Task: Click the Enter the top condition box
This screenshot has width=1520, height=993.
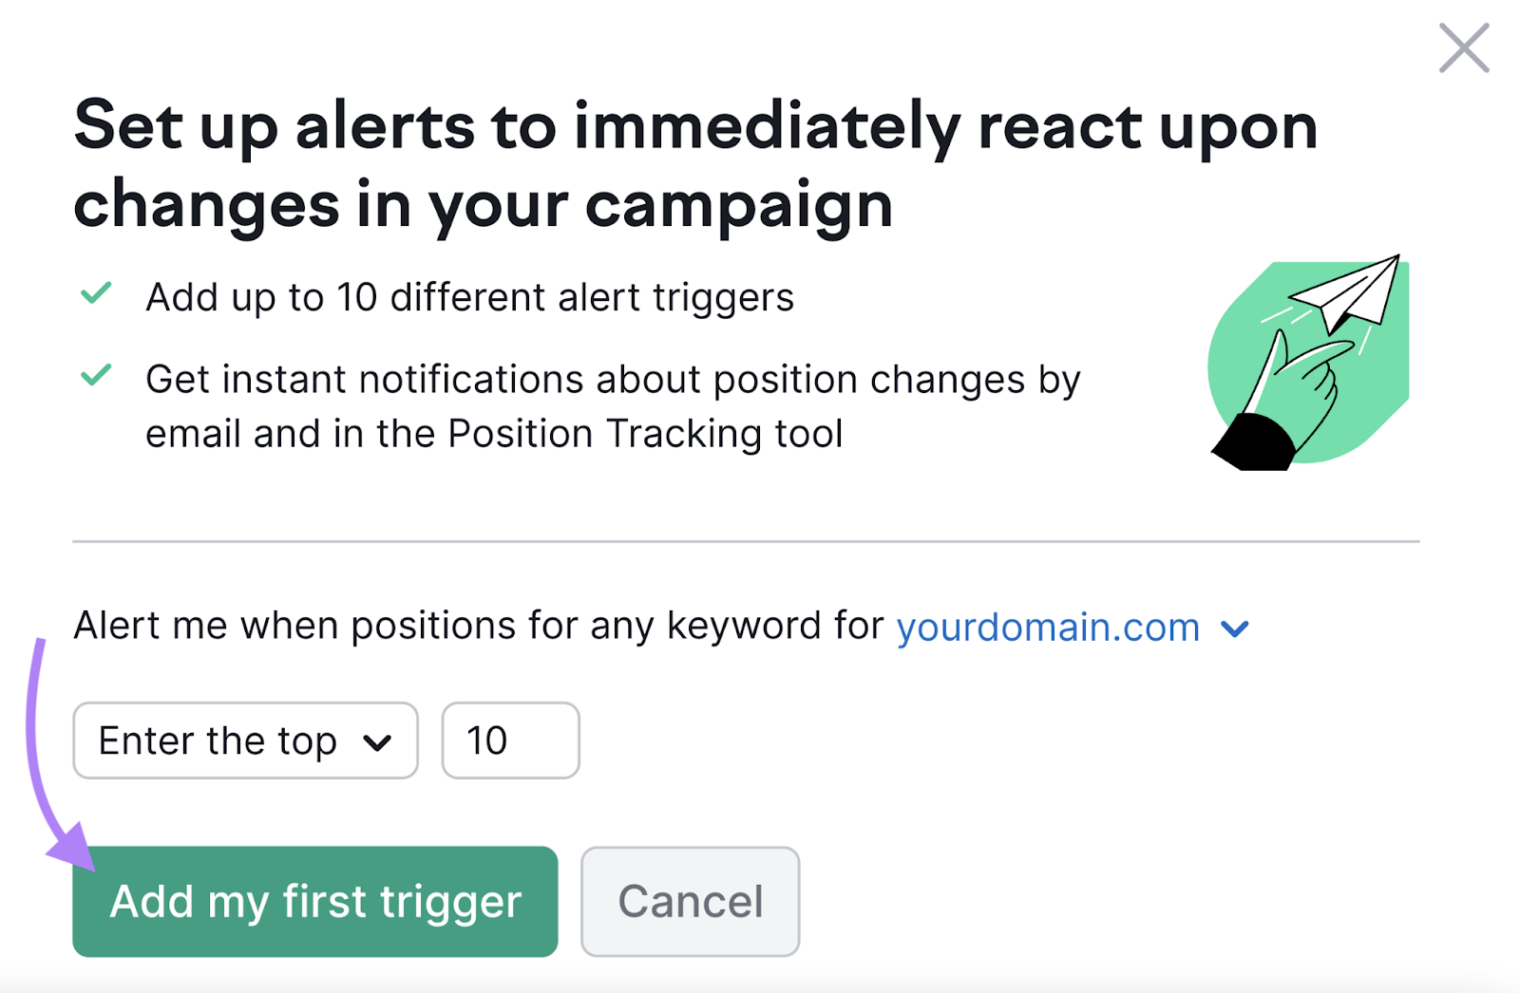Action: 244,740
